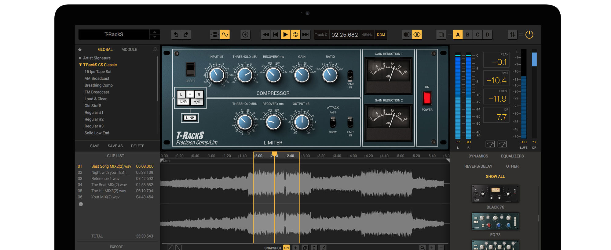Toggle loop playback
611x250 pixels.
tap(295, 34)
